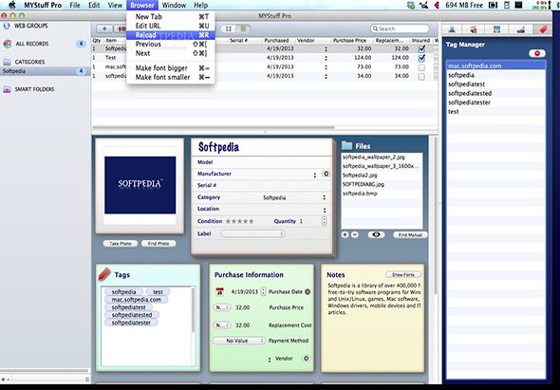This screenshot has height=390, width=560.
Task: Open the Window menu
Action: [174, 5]
